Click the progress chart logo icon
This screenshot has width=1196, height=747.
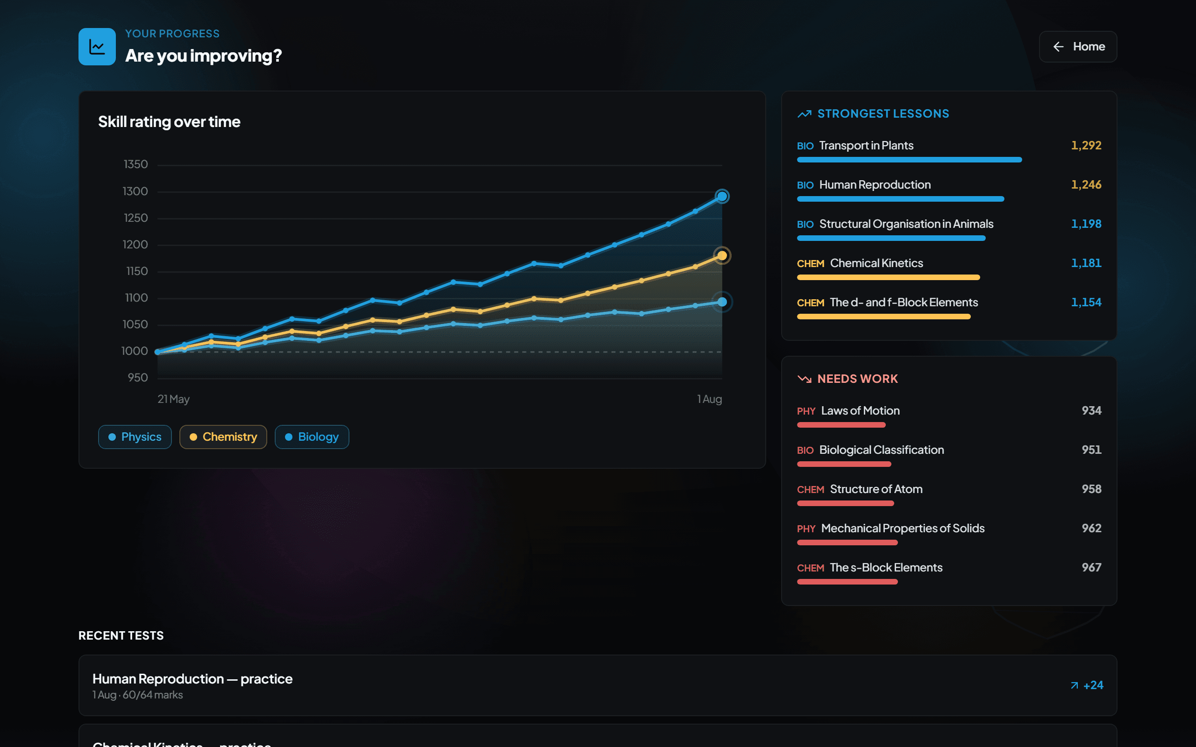tap(97, 46)
